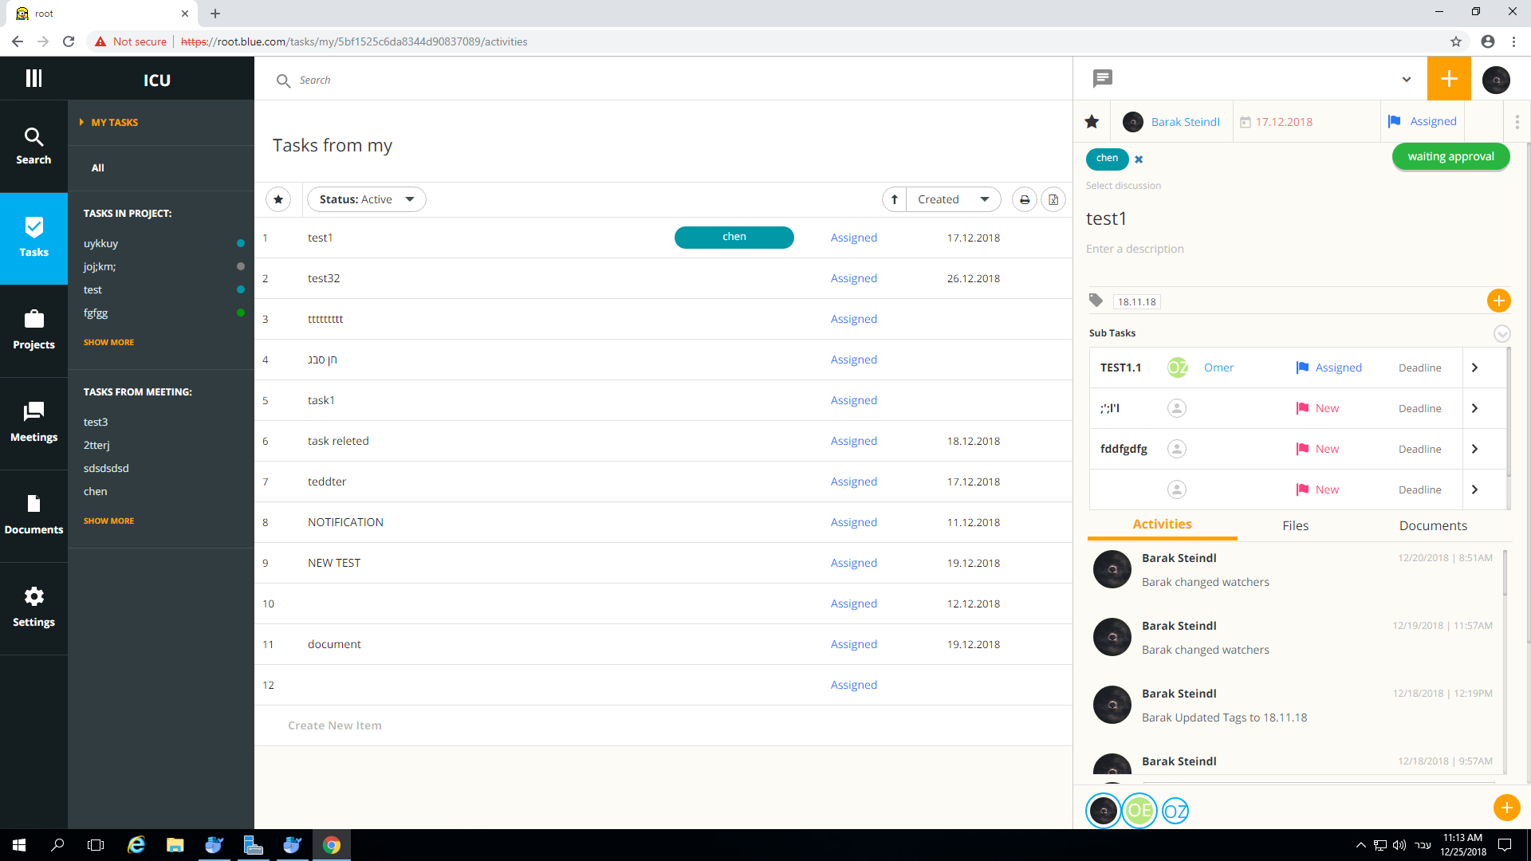Toggle the favorite star filter above the task list
Viewport: 1531px width, 861px height.
[278, 199]
